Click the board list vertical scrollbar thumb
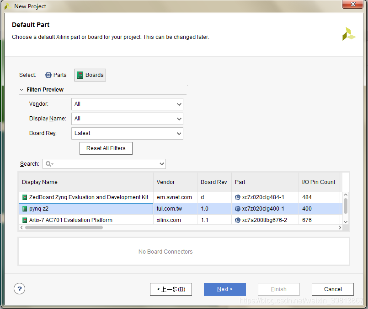 tap(346, 206)
